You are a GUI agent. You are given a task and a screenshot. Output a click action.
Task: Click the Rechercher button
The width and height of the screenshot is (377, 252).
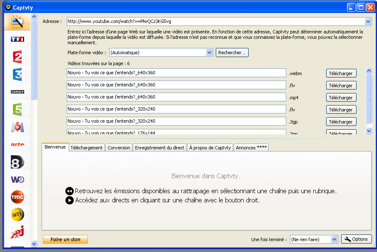click(232, 53)
